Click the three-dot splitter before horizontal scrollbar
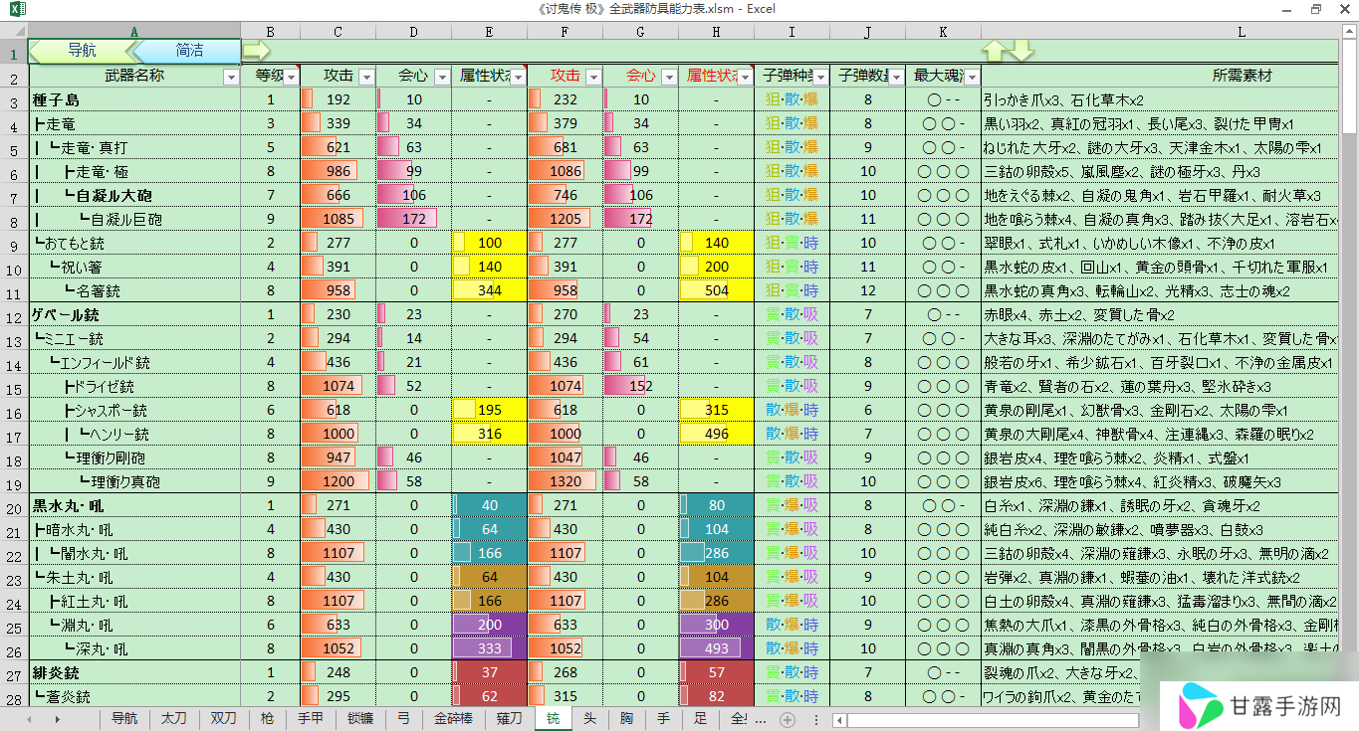 tap(815, 719)
